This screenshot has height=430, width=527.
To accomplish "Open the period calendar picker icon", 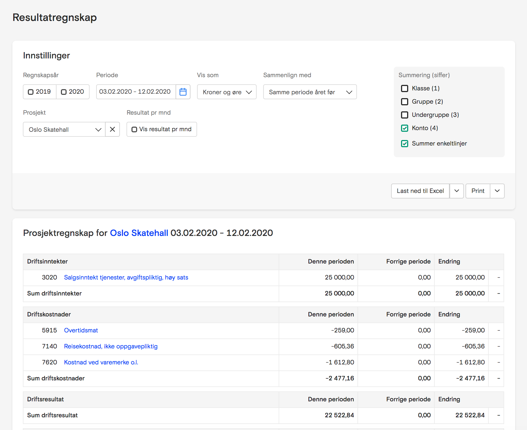I will (x=183, y=92).
